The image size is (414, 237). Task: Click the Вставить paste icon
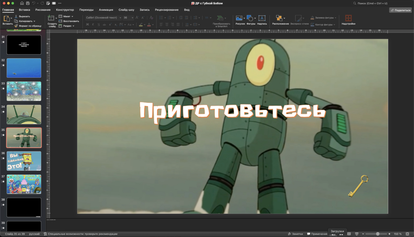pyautogui.click(x=6, y=18)
